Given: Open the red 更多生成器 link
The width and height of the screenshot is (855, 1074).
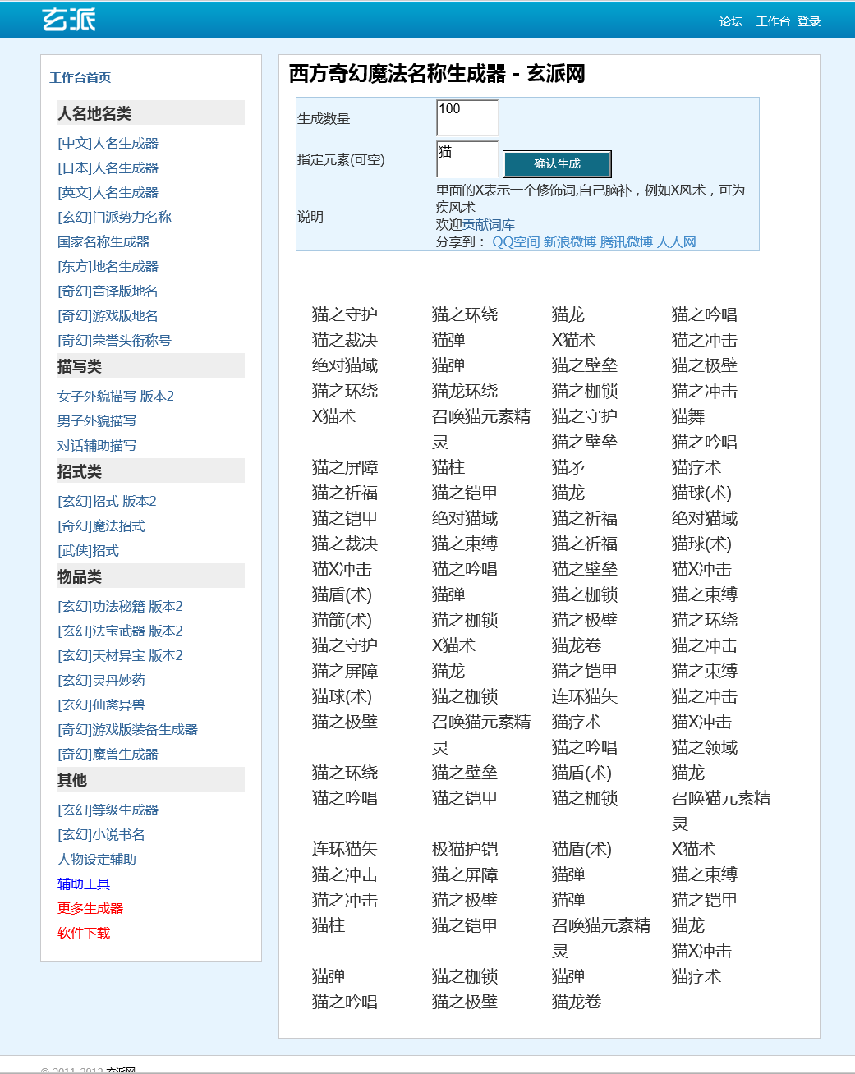Looking at the screenshot, I should [x=90, y=908].
